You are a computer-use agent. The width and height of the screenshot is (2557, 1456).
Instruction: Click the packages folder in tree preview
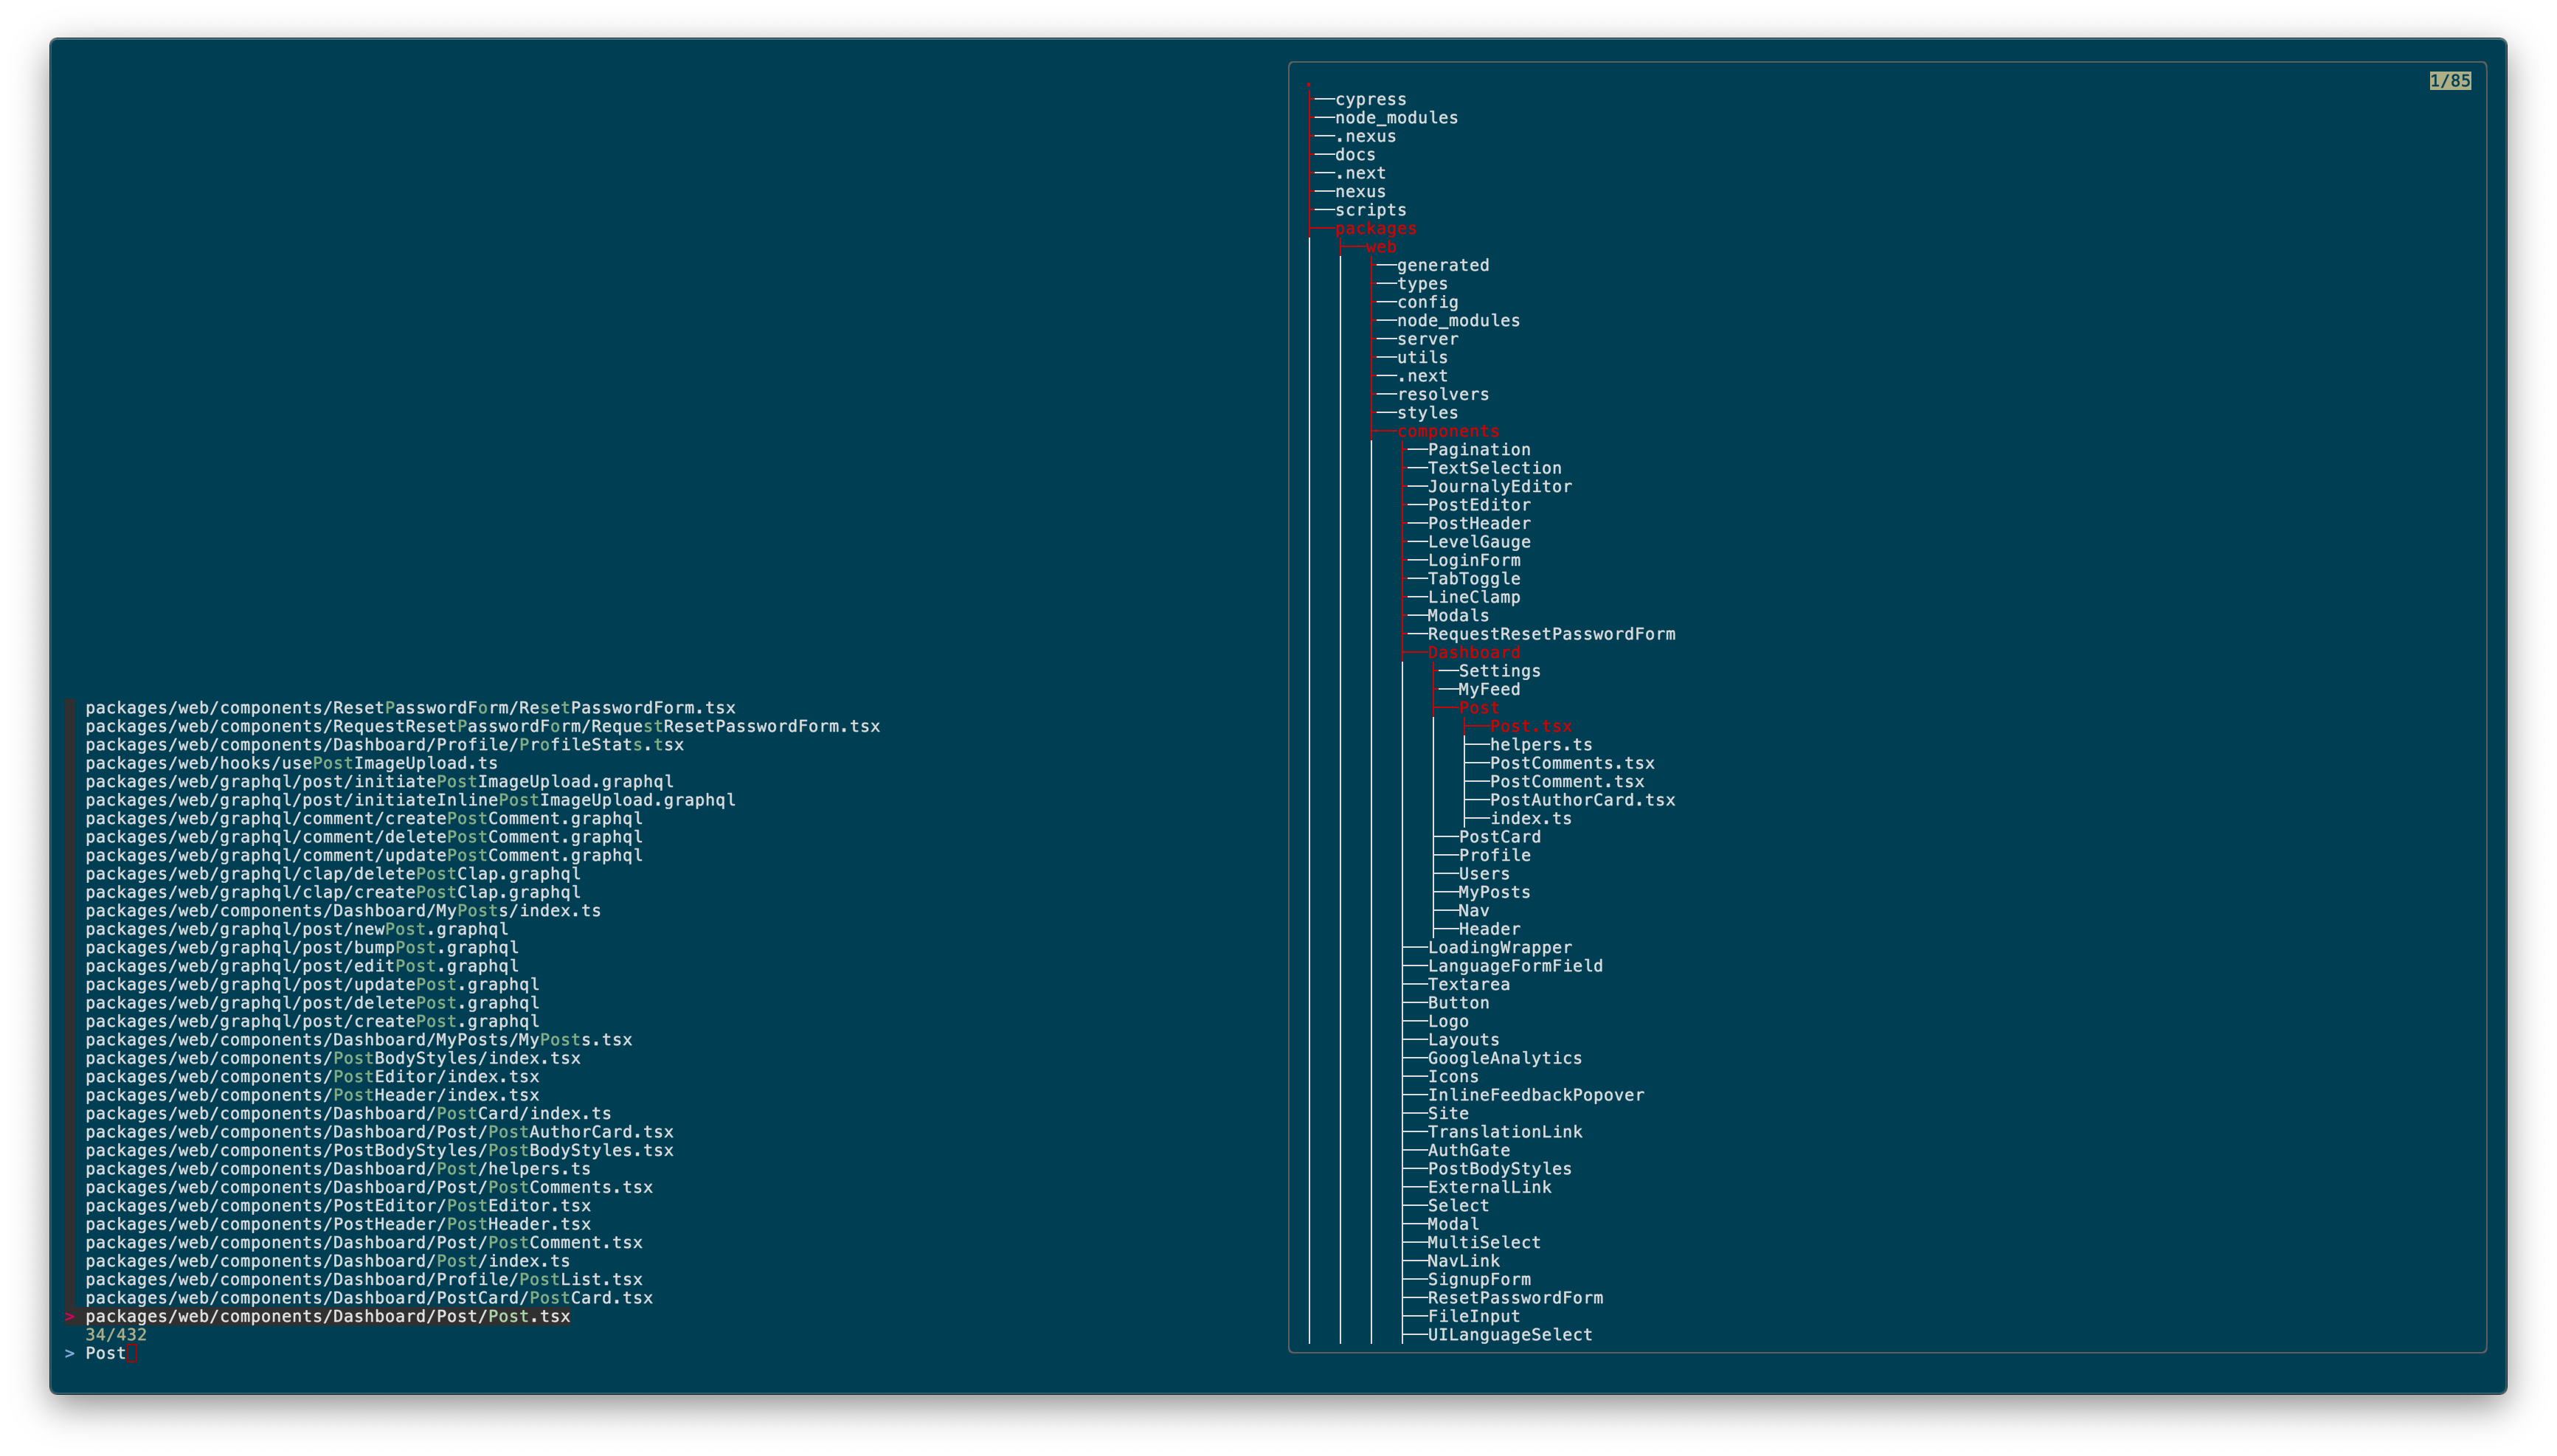[x=1375, y=229]
